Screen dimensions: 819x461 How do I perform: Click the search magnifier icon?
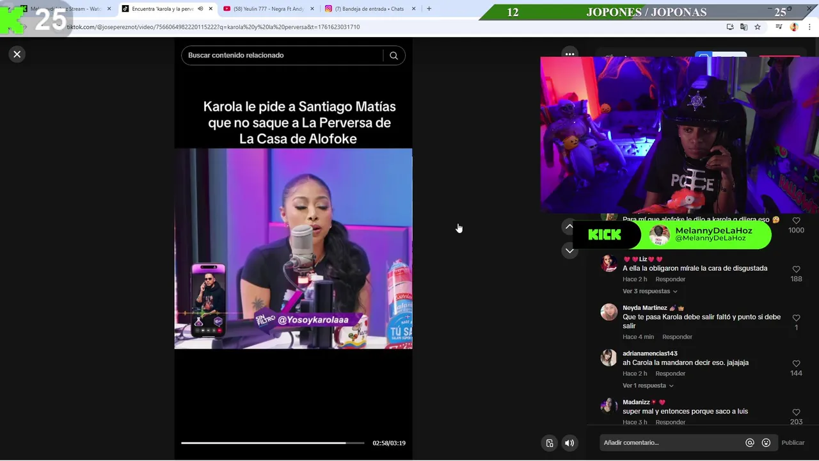coord(394,56)
